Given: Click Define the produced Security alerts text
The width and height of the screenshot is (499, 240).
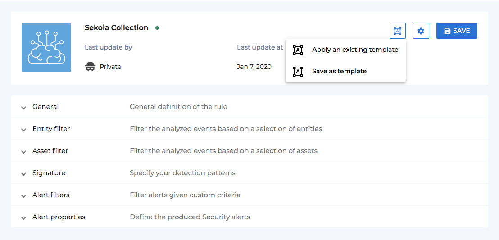Looking at the screenshot, I should [x=190, y=217].
